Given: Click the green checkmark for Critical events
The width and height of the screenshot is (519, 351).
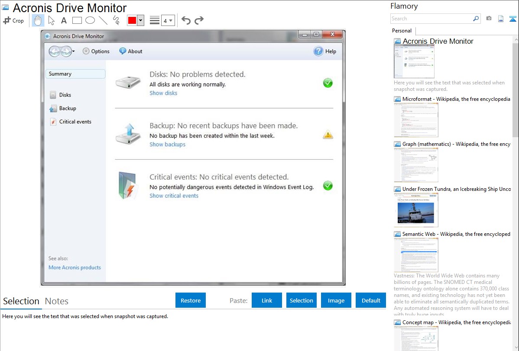Looking at the screenshot, I should pyautogui.click(x=328, y=186).
